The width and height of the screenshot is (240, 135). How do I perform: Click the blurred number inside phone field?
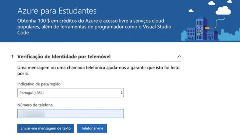pyautogui.click(x=32, y=114)
